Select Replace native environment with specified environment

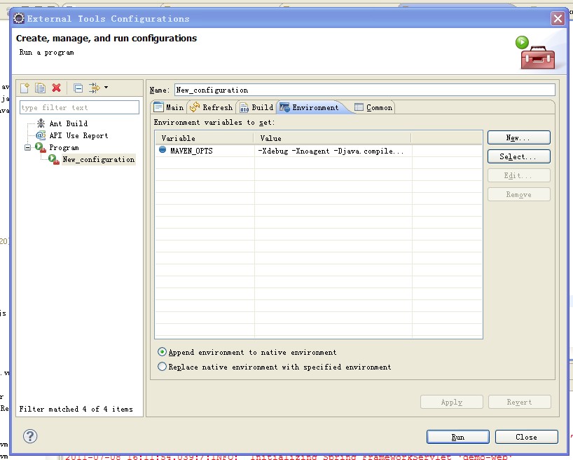[163, 367]
